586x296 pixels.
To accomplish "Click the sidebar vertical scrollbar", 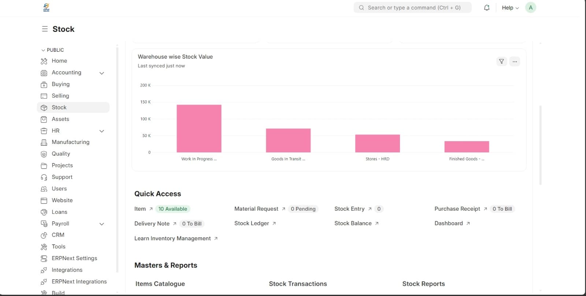I will [117, 159].
